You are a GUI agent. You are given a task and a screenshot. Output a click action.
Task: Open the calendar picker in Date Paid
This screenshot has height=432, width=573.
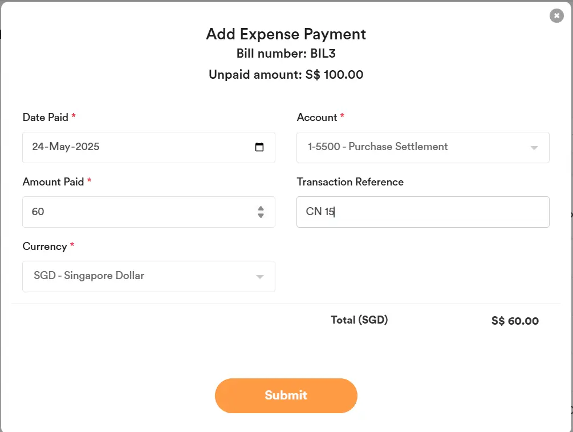[259, 147]
